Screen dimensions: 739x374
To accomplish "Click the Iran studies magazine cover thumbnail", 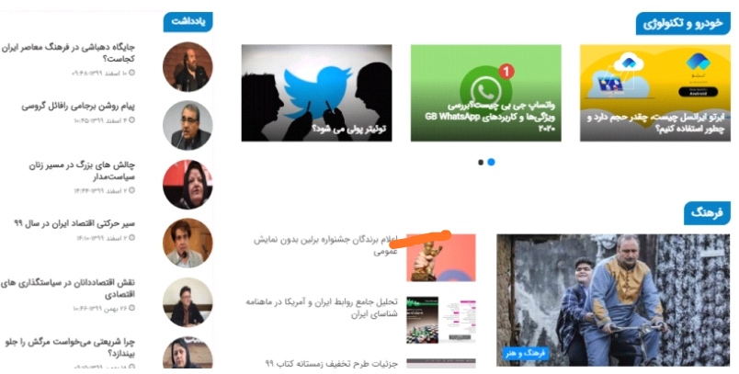I will tap(441, 320).
